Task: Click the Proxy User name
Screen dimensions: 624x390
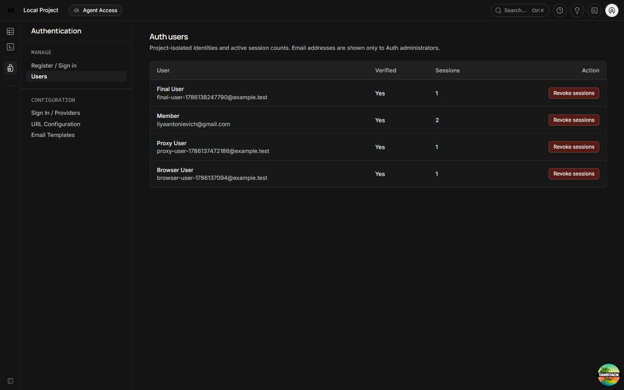Action: point(172,143)
